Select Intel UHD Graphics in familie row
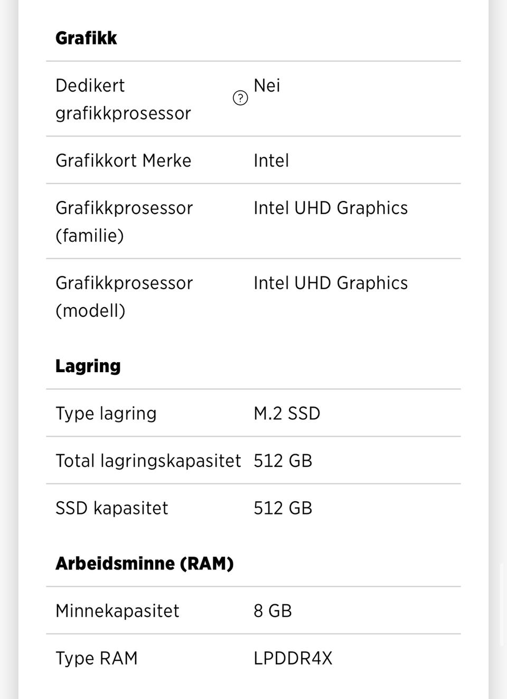Screen dimensions: 507x699 pos(331,208)
